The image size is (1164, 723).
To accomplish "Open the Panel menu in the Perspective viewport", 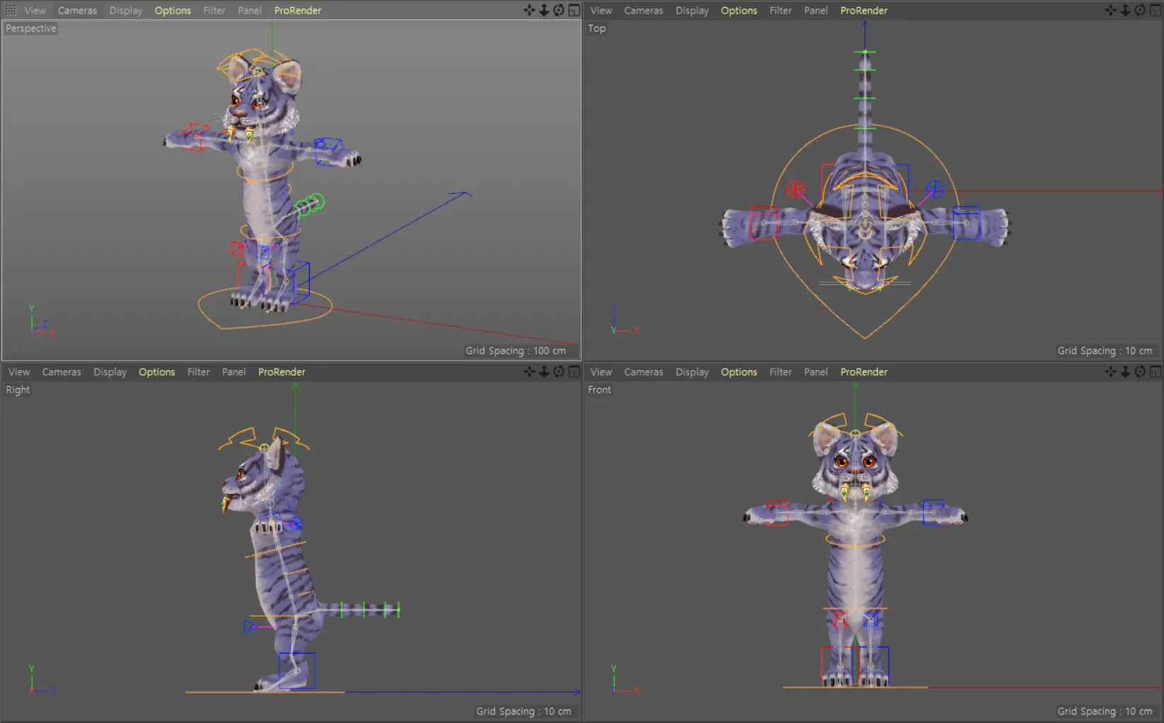I will (250, 11).
